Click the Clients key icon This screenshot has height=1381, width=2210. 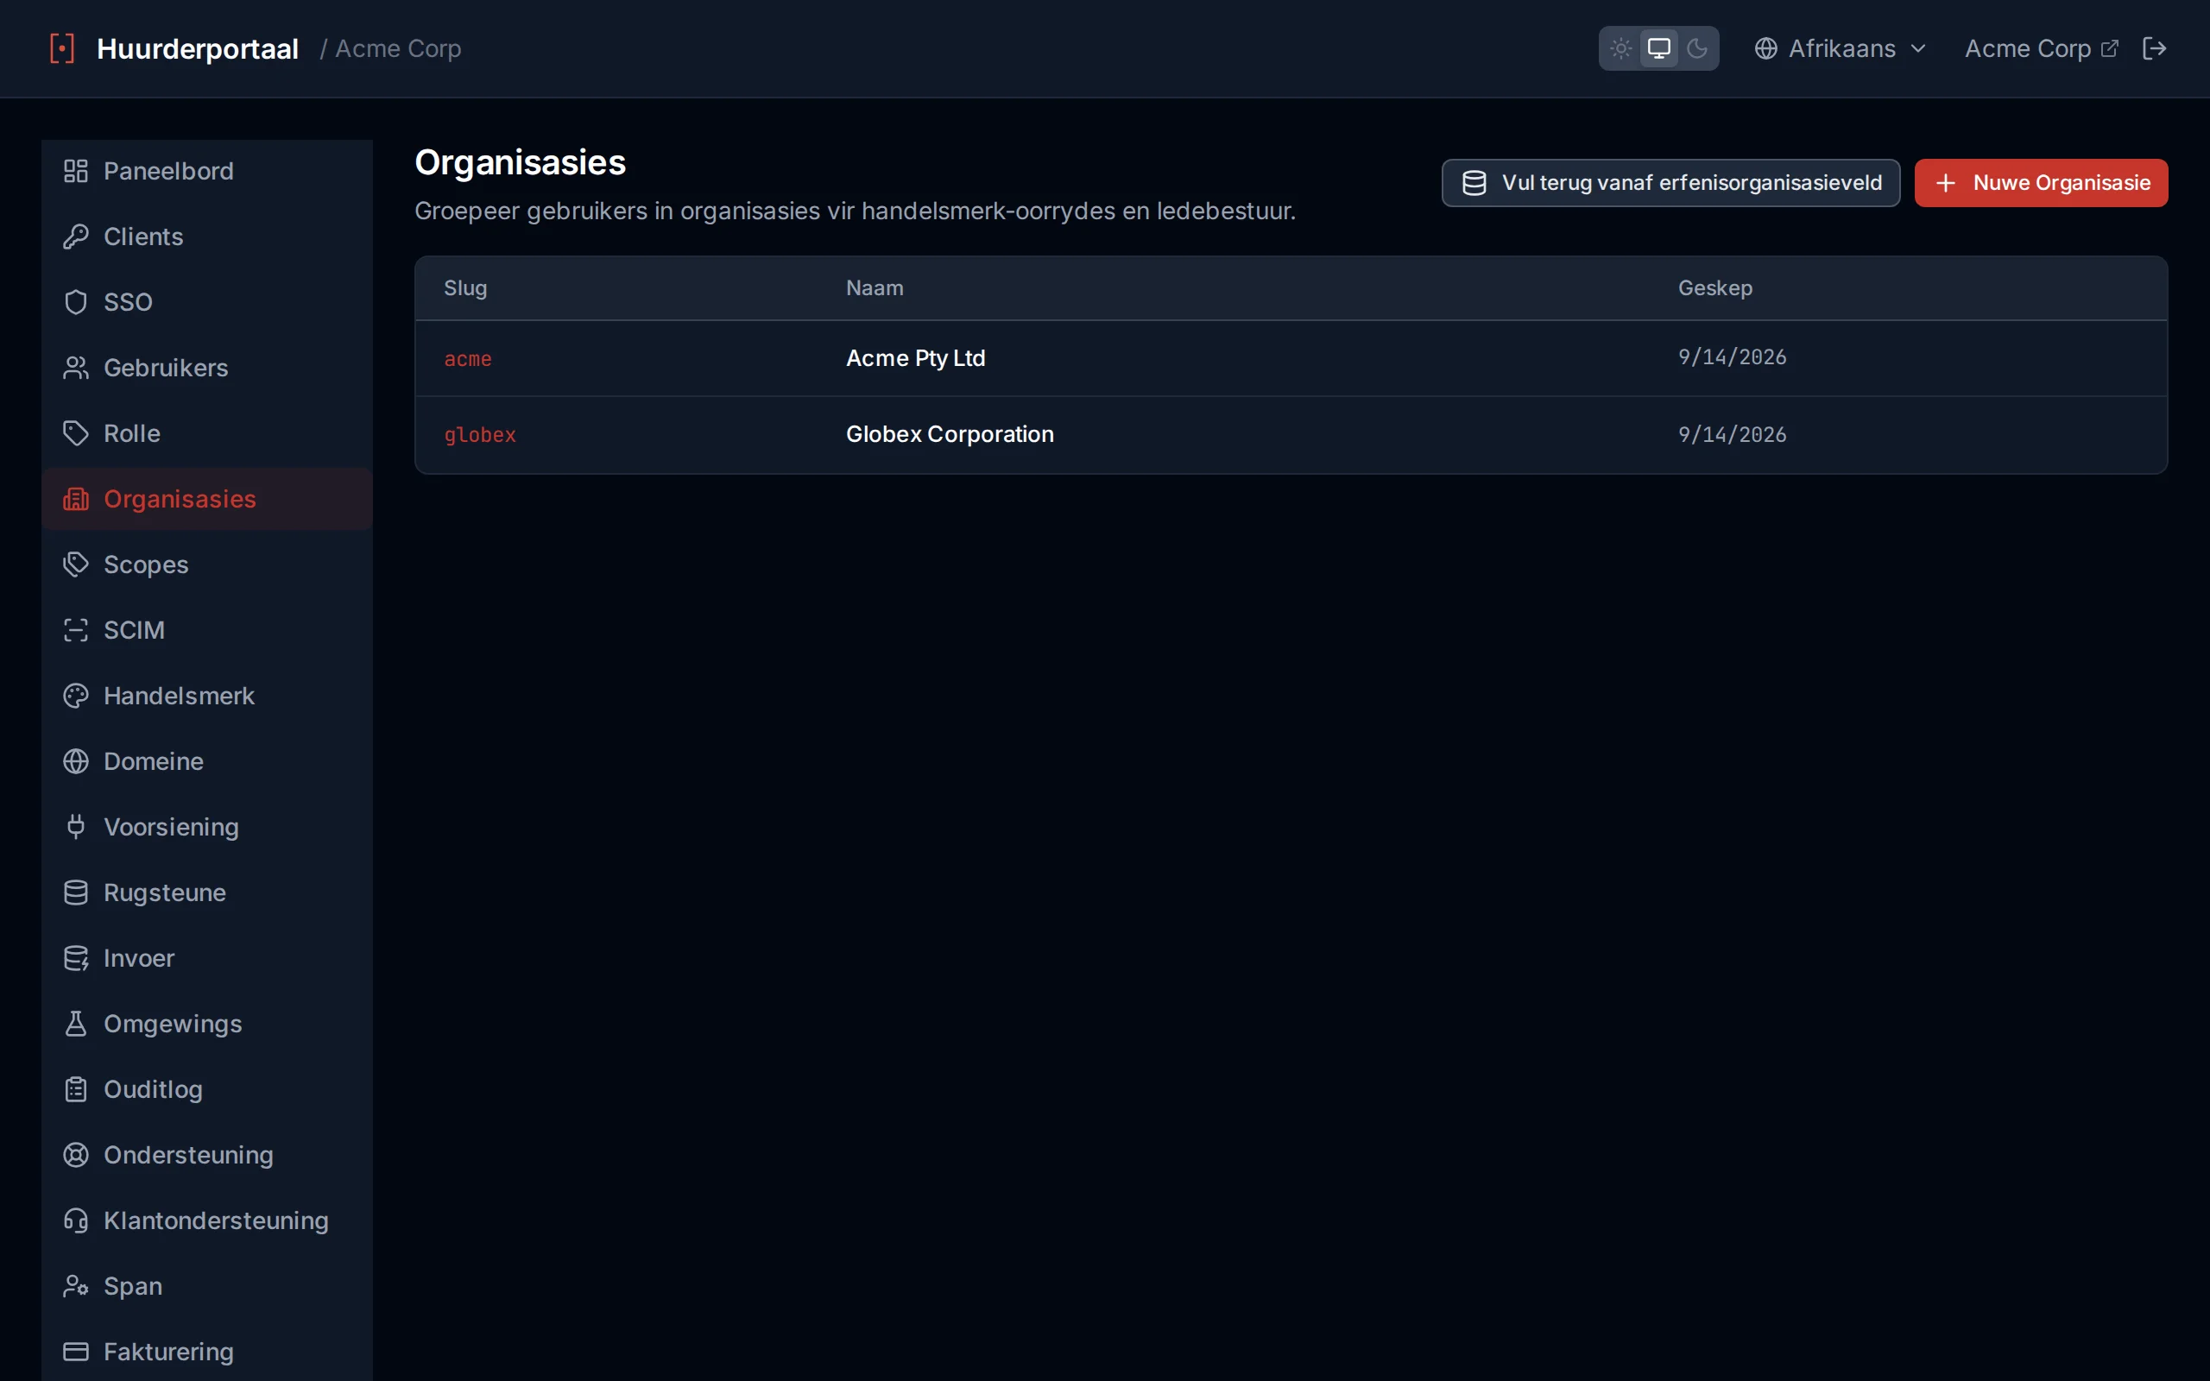click(76, 236)
